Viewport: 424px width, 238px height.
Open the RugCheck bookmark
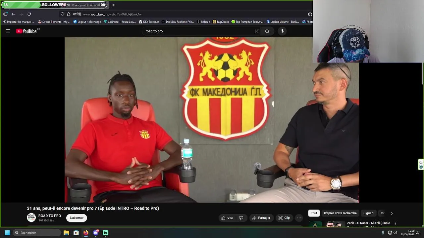coord(221,22)
